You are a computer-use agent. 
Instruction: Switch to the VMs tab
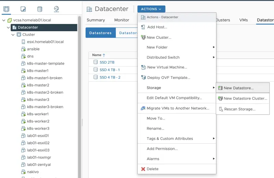244,20
